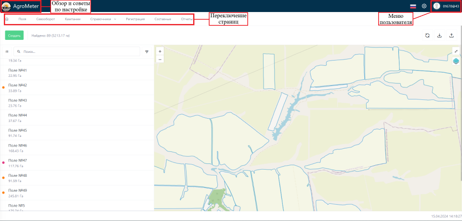
Task: Open the field filter dropdown
Action: point(147,51)
